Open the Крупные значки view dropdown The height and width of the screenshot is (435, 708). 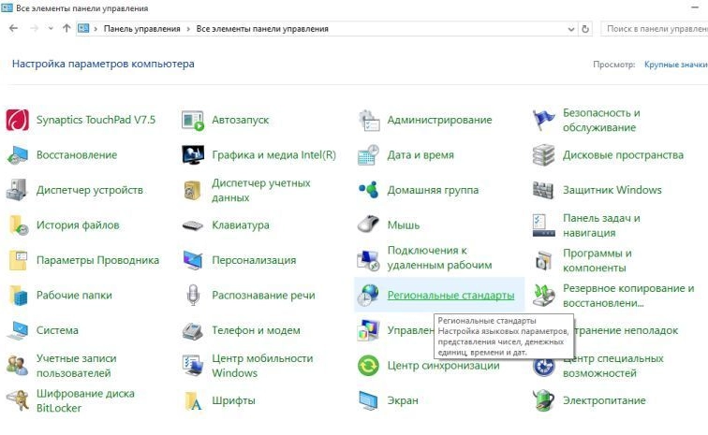click(x=674, y=65)
